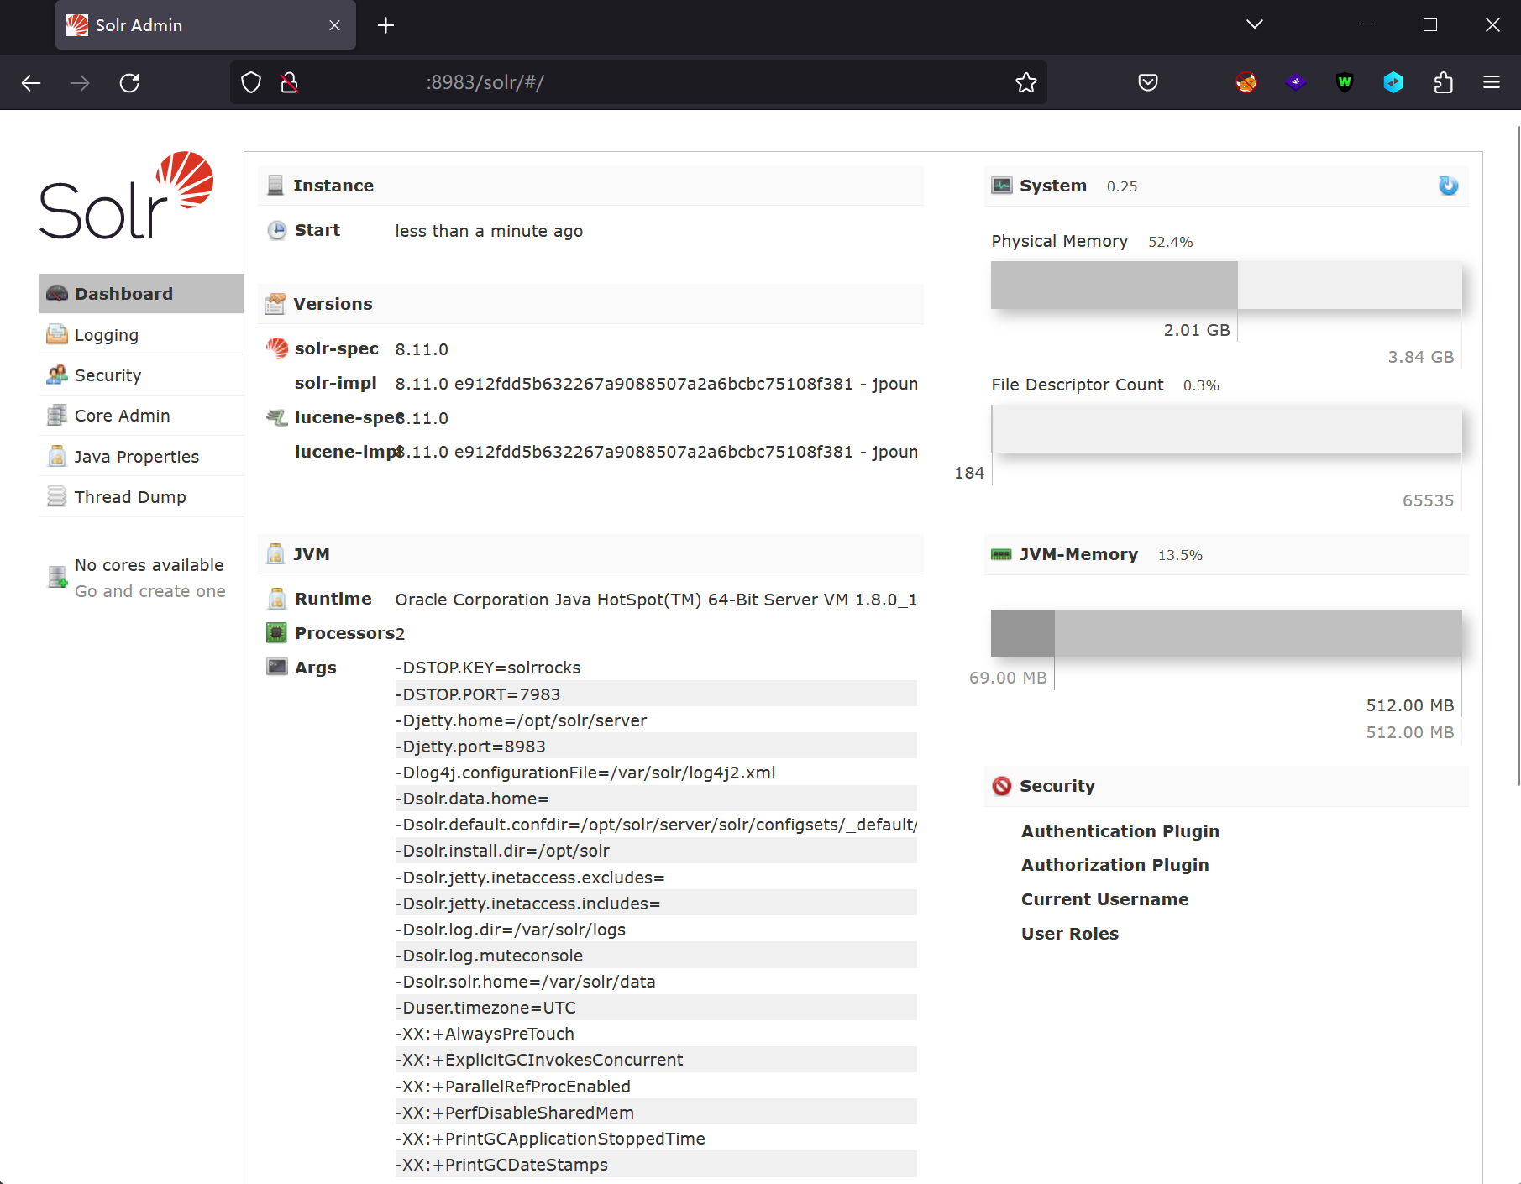Open the Logging page
Viewport: 1521px width, 1184px height.
tap(141, 335)
